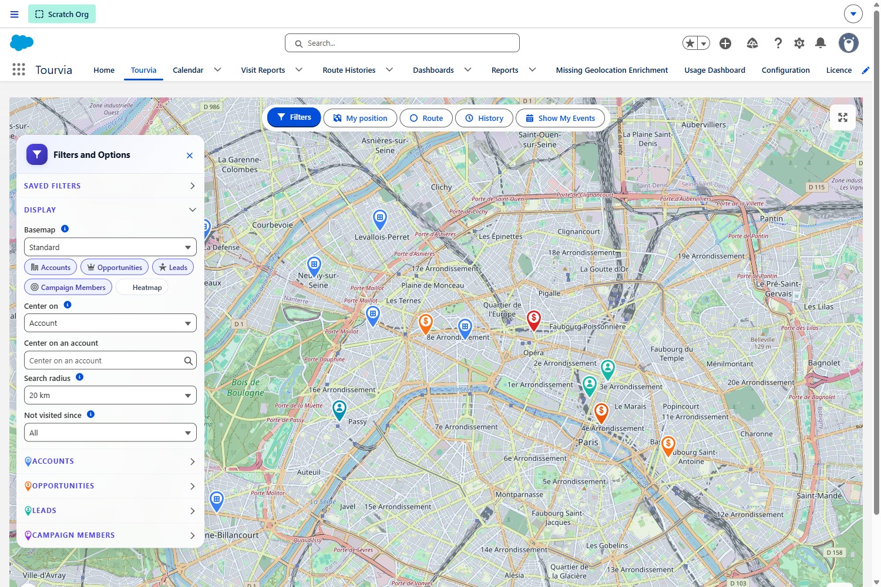
Task: Open the Basemap Standard dropdown
Action: pos(110,247)
